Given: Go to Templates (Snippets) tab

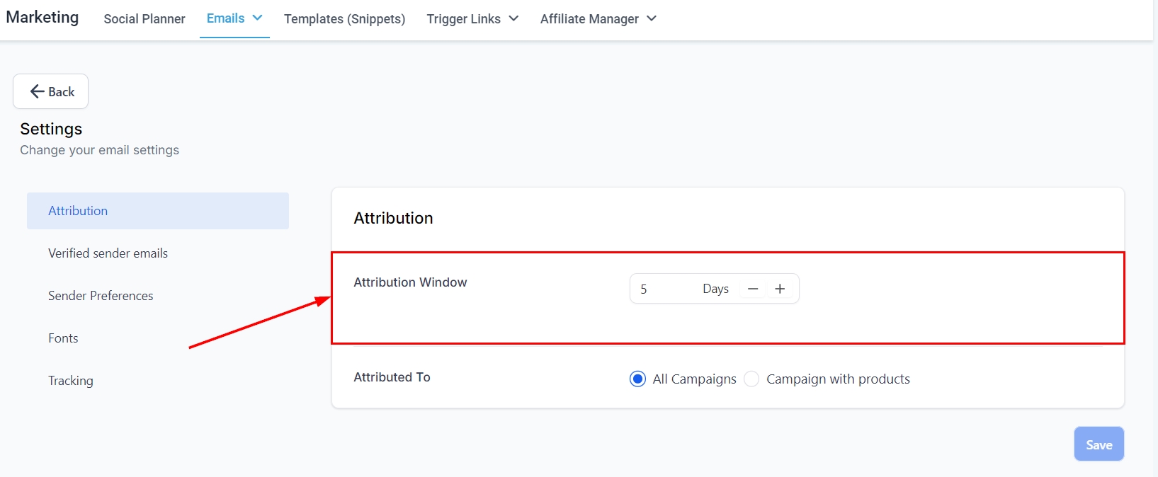Looking at the screenshot, I should tap(344, 19).
